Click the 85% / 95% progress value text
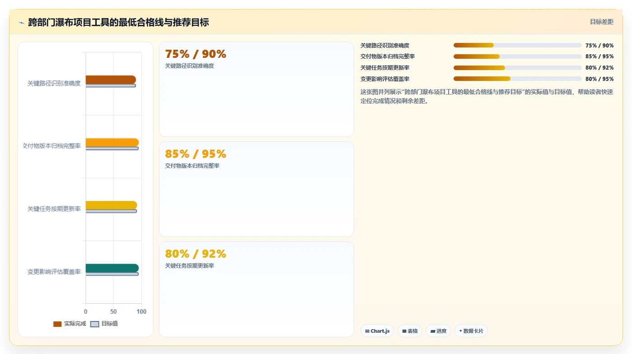This screenshot has width=632, height=354. click(x=599, y=57)
